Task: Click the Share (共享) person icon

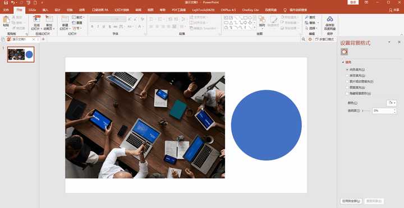Action: (x=391, y=10)
